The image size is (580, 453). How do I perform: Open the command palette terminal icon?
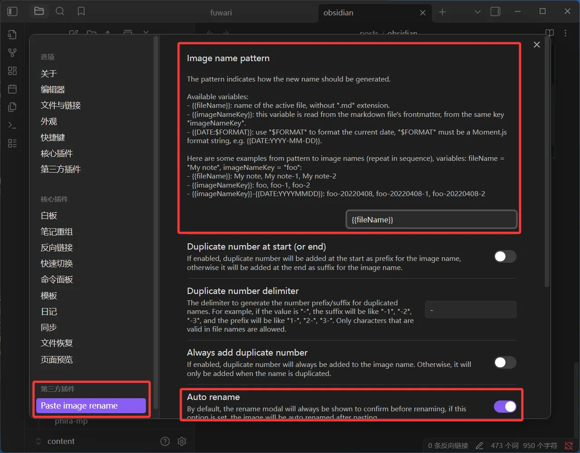(x=13, y=125)
